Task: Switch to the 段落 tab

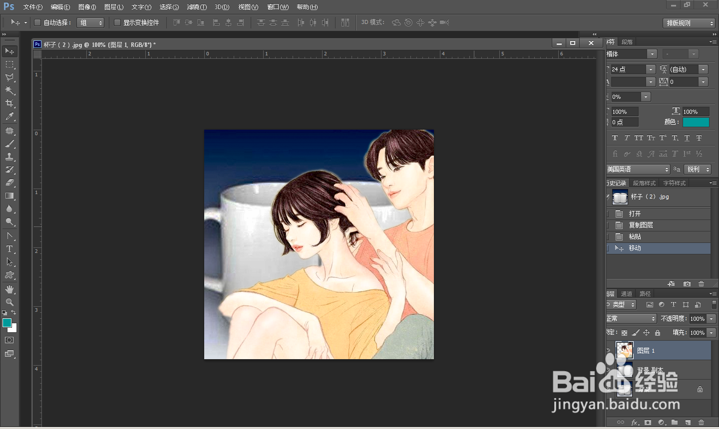Action: tap(628, 42)
